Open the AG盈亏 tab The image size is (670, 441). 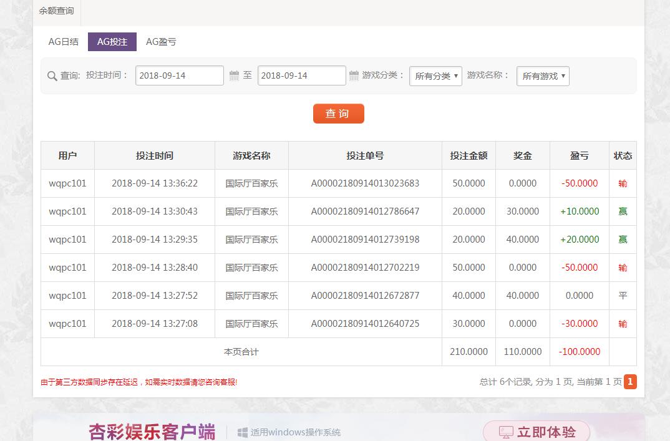(161, 42)
